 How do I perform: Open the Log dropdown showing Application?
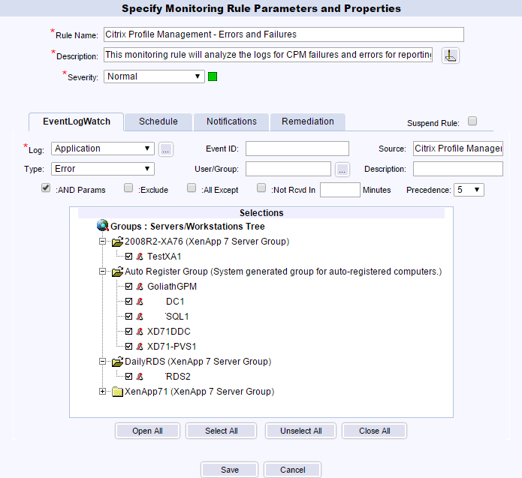[x=103, y=149]
